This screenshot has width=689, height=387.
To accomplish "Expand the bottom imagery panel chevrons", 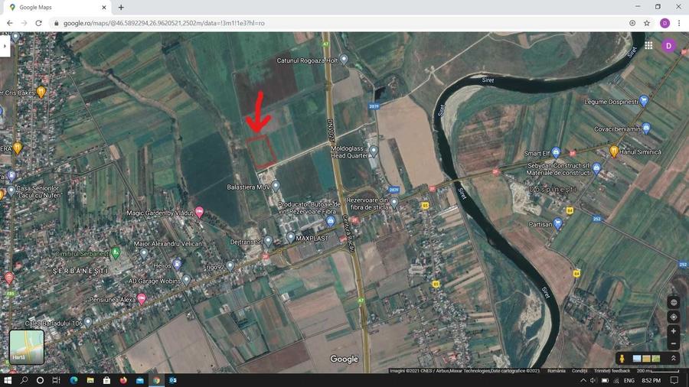I will tap(673, 359).
